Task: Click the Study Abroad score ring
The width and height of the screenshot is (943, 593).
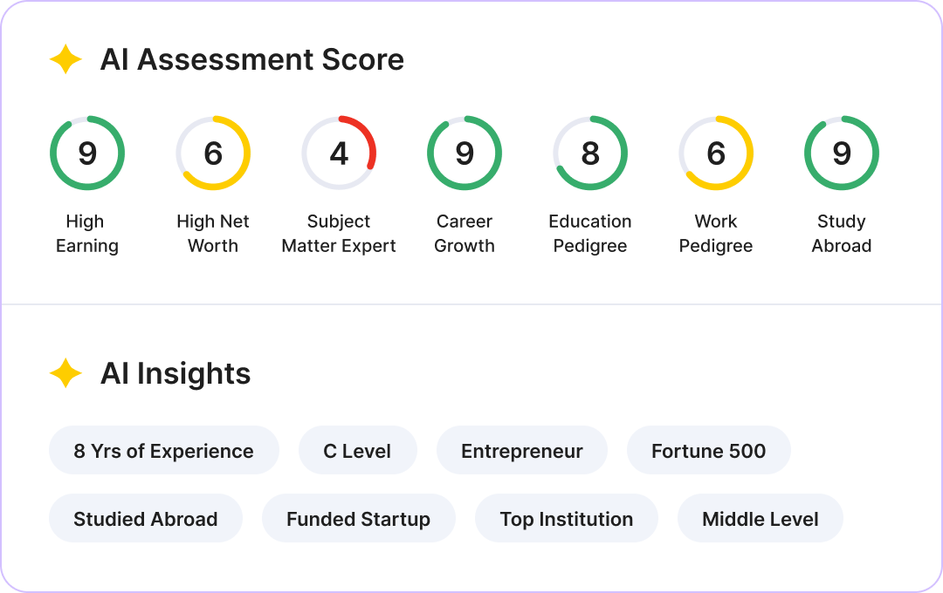Action: [x=842, y=153]
